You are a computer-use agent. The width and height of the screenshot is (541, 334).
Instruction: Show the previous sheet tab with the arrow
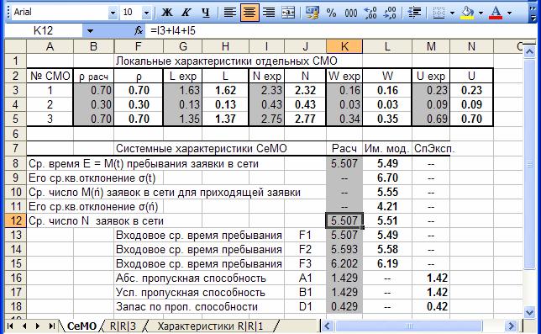[24, 326]
